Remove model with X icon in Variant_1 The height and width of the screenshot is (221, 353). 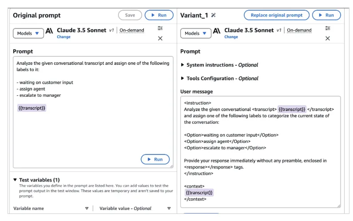(x=328, y=39)
